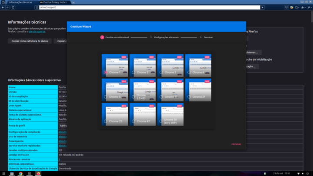The height and width of the screenshot is (176, 313).
Task: Open the site de suporte link
Action: (x=37, y=32)
